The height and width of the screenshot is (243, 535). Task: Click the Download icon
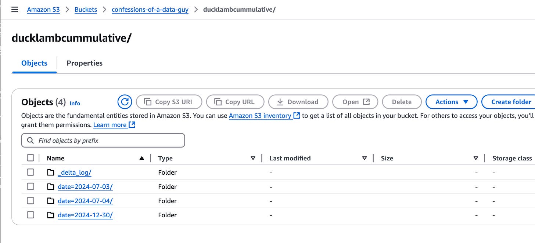tap(280, 102)
